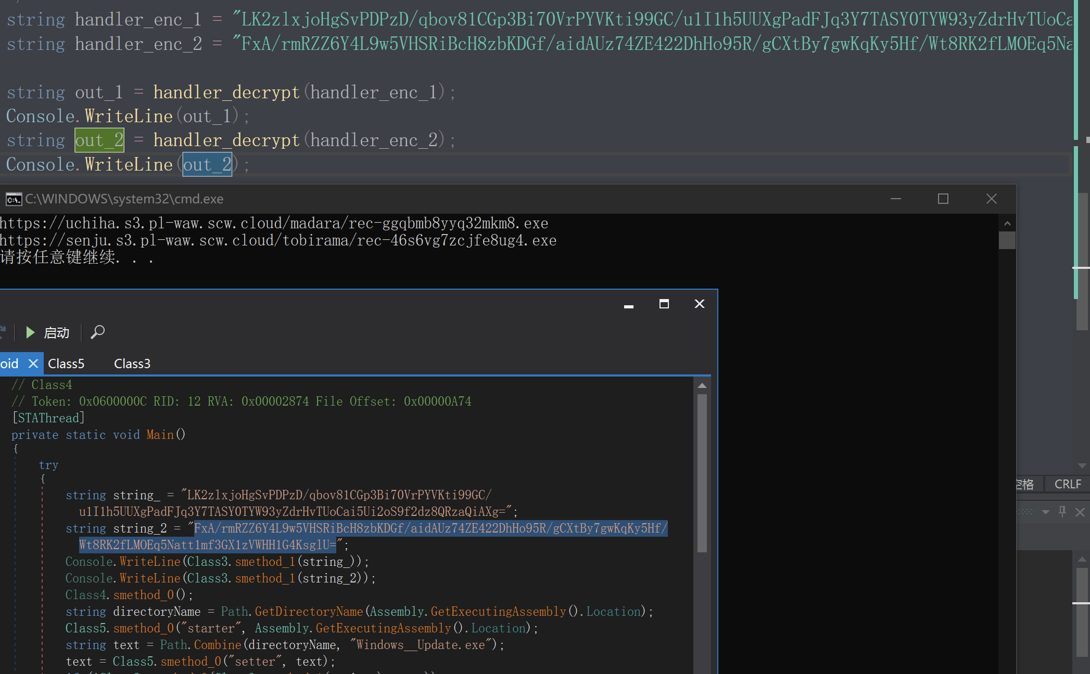This screenshot has height=674, width=1090.
Task: Click Console.WriteLine(out_1) statement
Action: point(128,116)
